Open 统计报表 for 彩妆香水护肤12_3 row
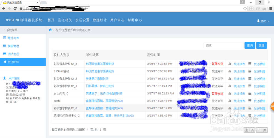This screenshot has width=274, height=138. [239, 64]
